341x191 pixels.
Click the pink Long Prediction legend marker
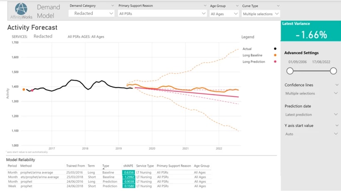click(275, 62)
